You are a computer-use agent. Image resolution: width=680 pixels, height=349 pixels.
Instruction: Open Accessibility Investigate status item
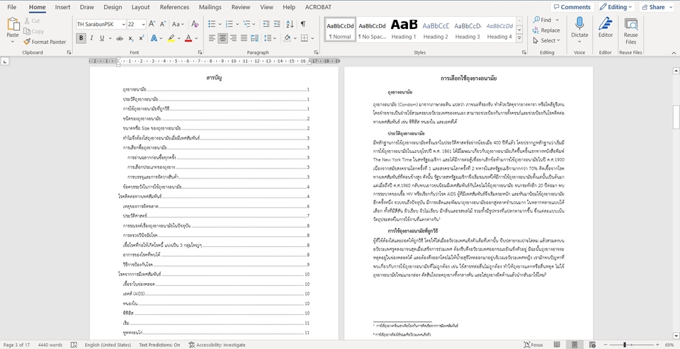(x=217, y=345)
